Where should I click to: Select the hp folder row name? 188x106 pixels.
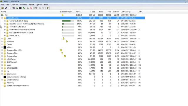click(x=8, y=71)
